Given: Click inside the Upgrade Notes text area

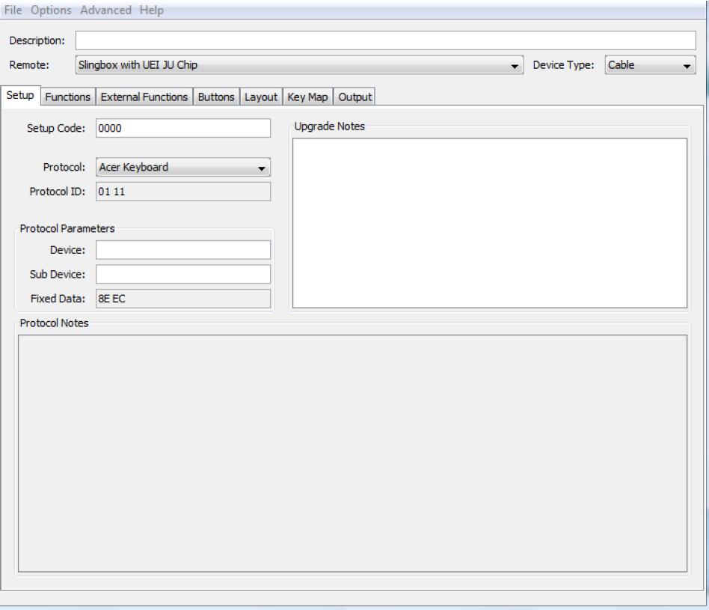Looking at the screenshot, I should click(x=489, y=222).
